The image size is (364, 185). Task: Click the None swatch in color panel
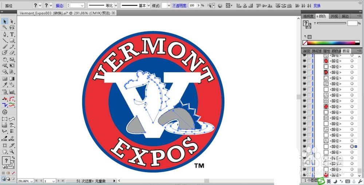(305, 43)
